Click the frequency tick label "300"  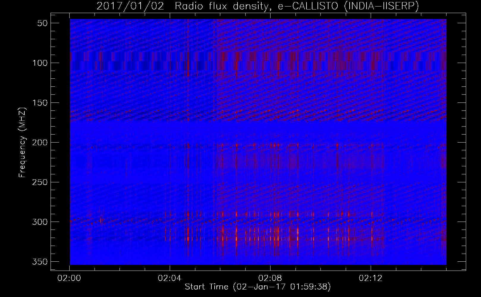click(40, 222)
